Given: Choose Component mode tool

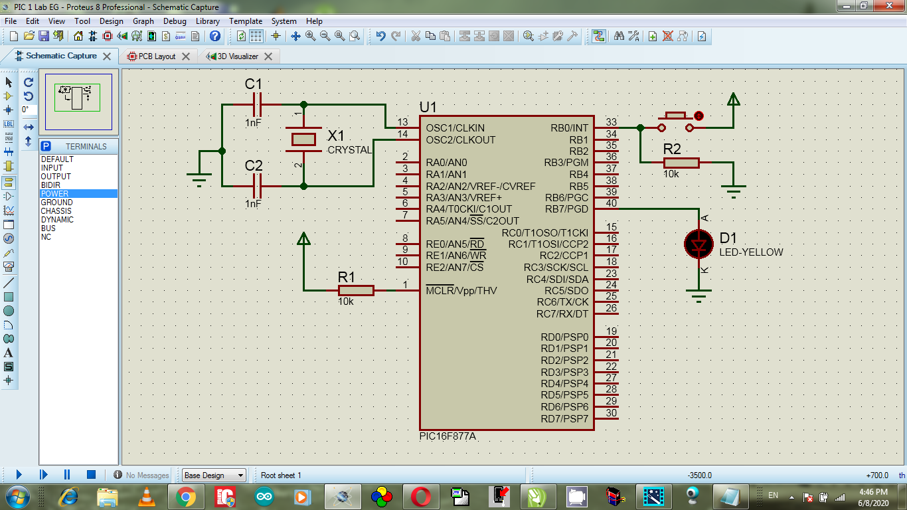Looking at the screenshot, I should pyautogui.click(x=9, y=96).
